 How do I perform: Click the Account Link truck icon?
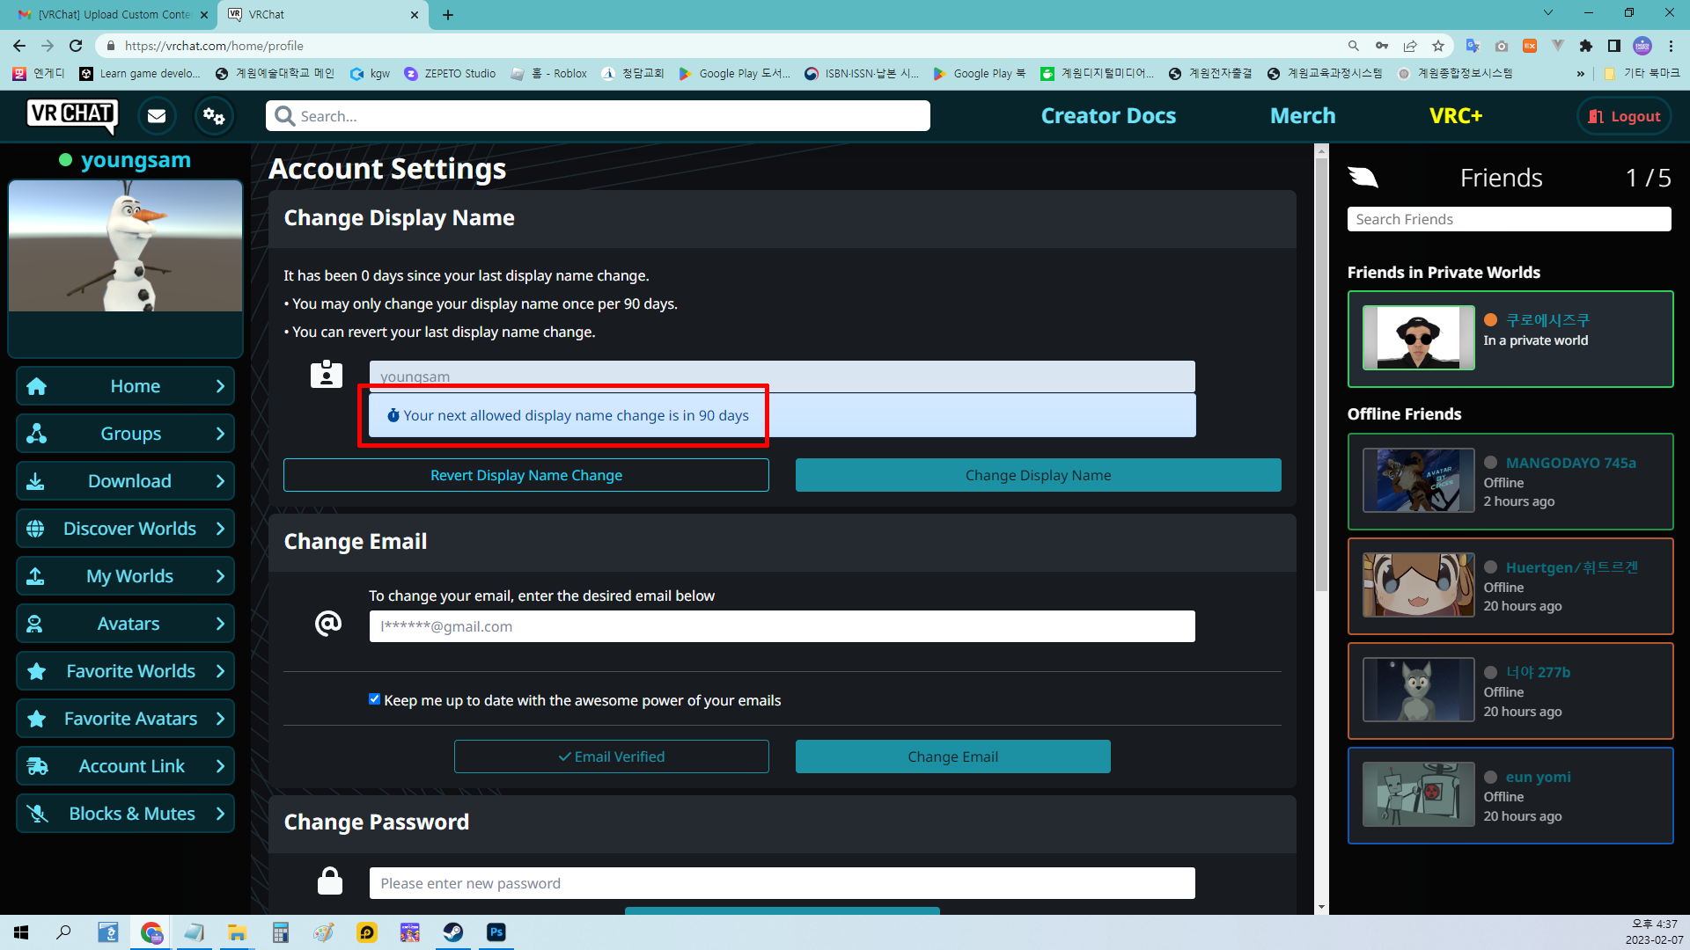point(37,766)
